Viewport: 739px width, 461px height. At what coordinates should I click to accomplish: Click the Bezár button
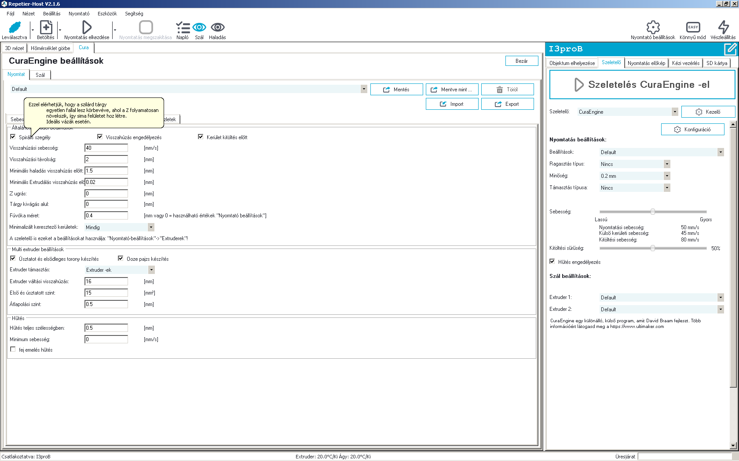(522, 61)
